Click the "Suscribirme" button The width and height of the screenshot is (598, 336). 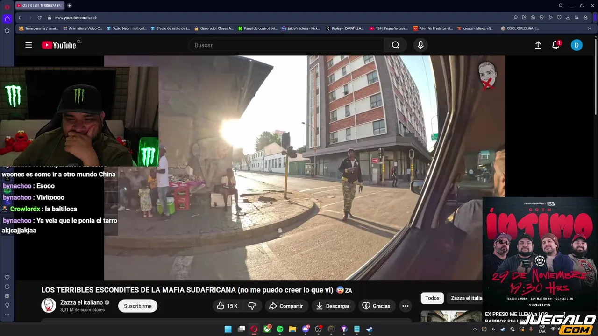138,306
